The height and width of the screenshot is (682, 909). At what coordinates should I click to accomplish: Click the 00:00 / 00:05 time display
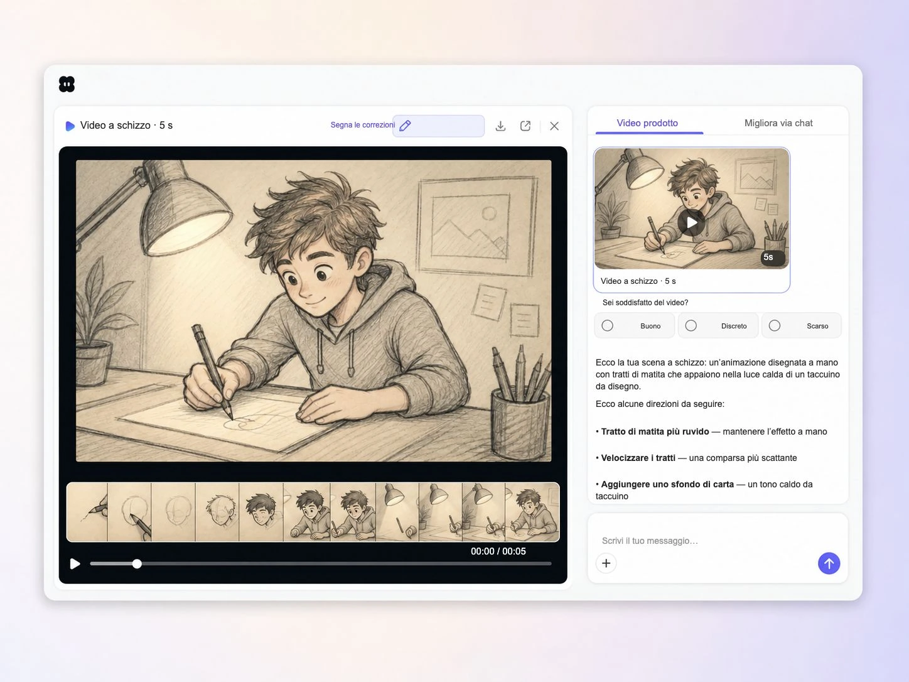[498, 551]
